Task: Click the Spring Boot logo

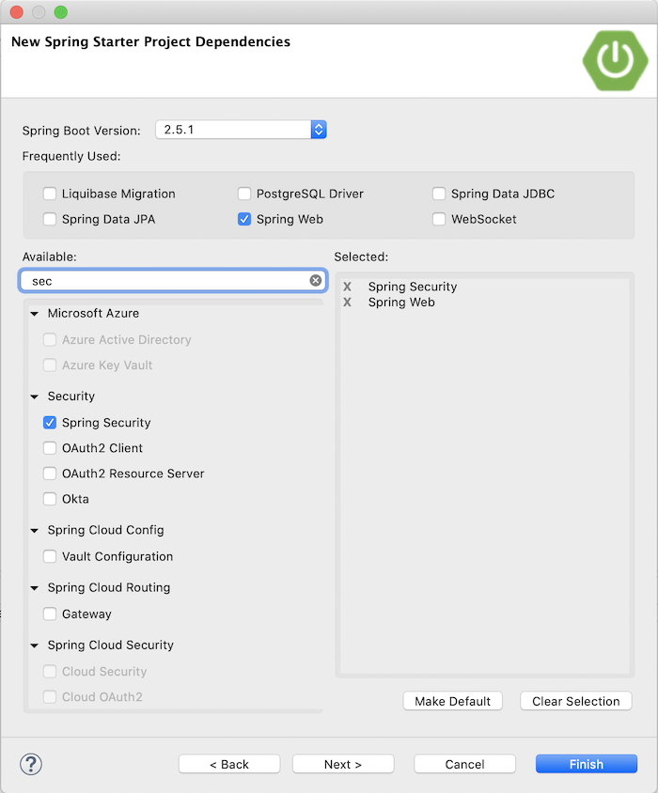Action: pos(615,60)
